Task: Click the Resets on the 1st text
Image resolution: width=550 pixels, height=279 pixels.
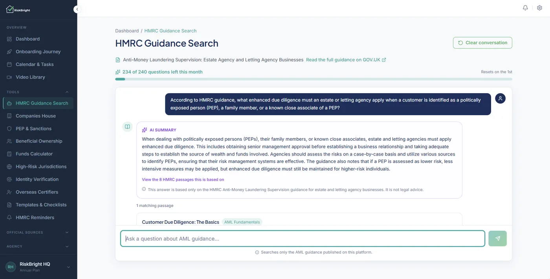Action: (x=497, y=72)
